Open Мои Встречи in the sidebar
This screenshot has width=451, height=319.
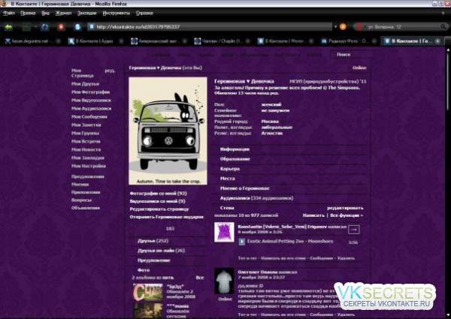[x=86, y=142]
